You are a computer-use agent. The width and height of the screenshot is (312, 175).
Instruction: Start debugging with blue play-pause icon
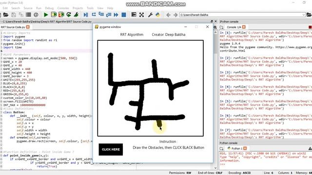point(86,15)
